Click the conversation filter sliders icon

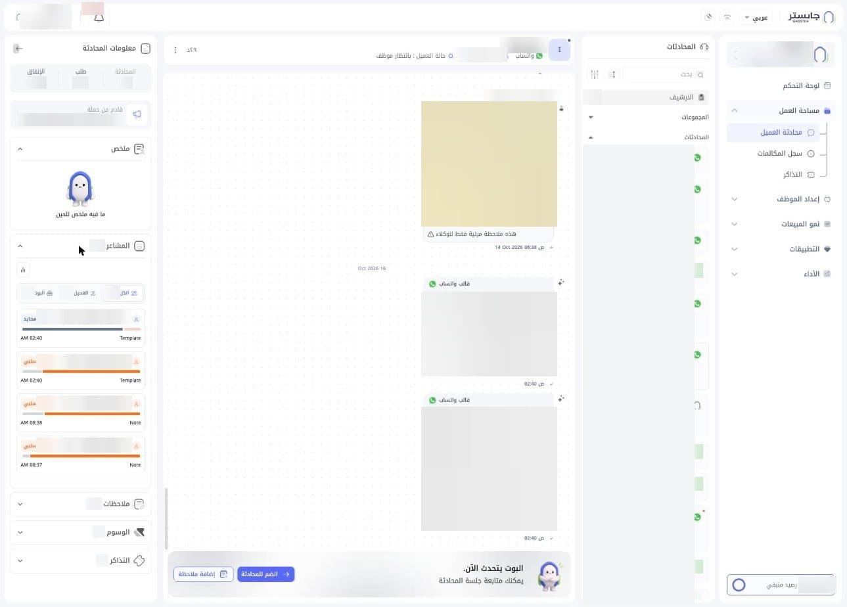pyautogui.click(x=595, y=74)
